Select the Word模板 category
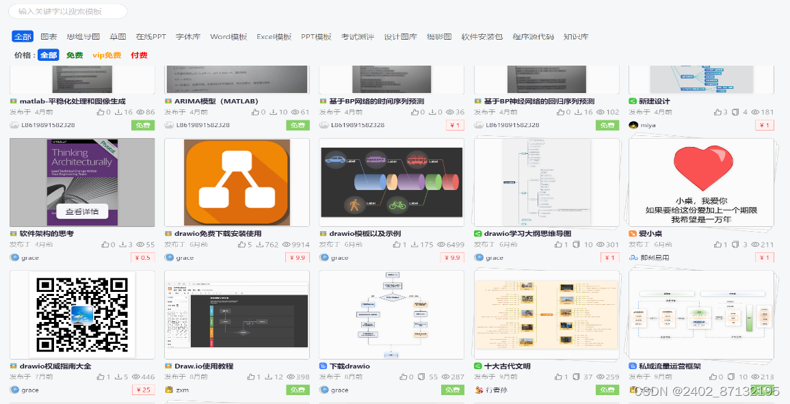790x404 pixels. point(228,37)
